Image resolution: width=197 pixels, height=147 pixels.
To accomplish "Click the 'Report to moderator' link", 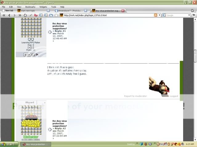I will (135, 96).
